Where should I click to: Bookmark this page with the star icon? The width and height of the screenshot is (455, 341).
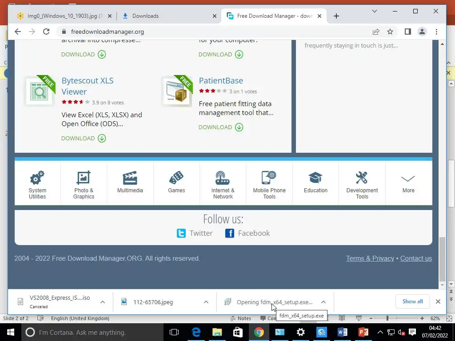tap(390, 32)
